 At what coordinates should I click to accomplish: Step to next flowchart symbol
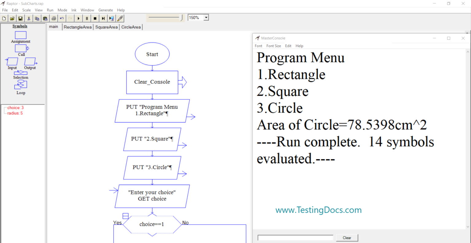click(x=103, y=18)
